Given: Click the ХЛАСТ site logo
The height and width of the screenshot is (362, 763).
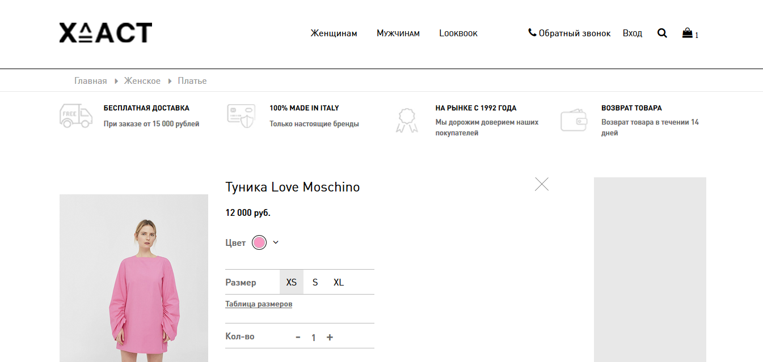Looking at the screenshot, I should point(106,33).
